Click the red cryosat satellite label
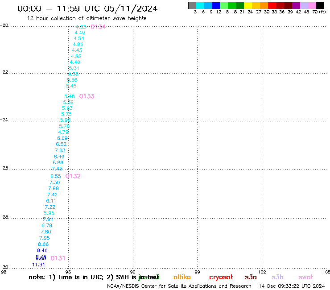This screenshot has width=330, height=290. pyautogui.click(x=221, y=278)
